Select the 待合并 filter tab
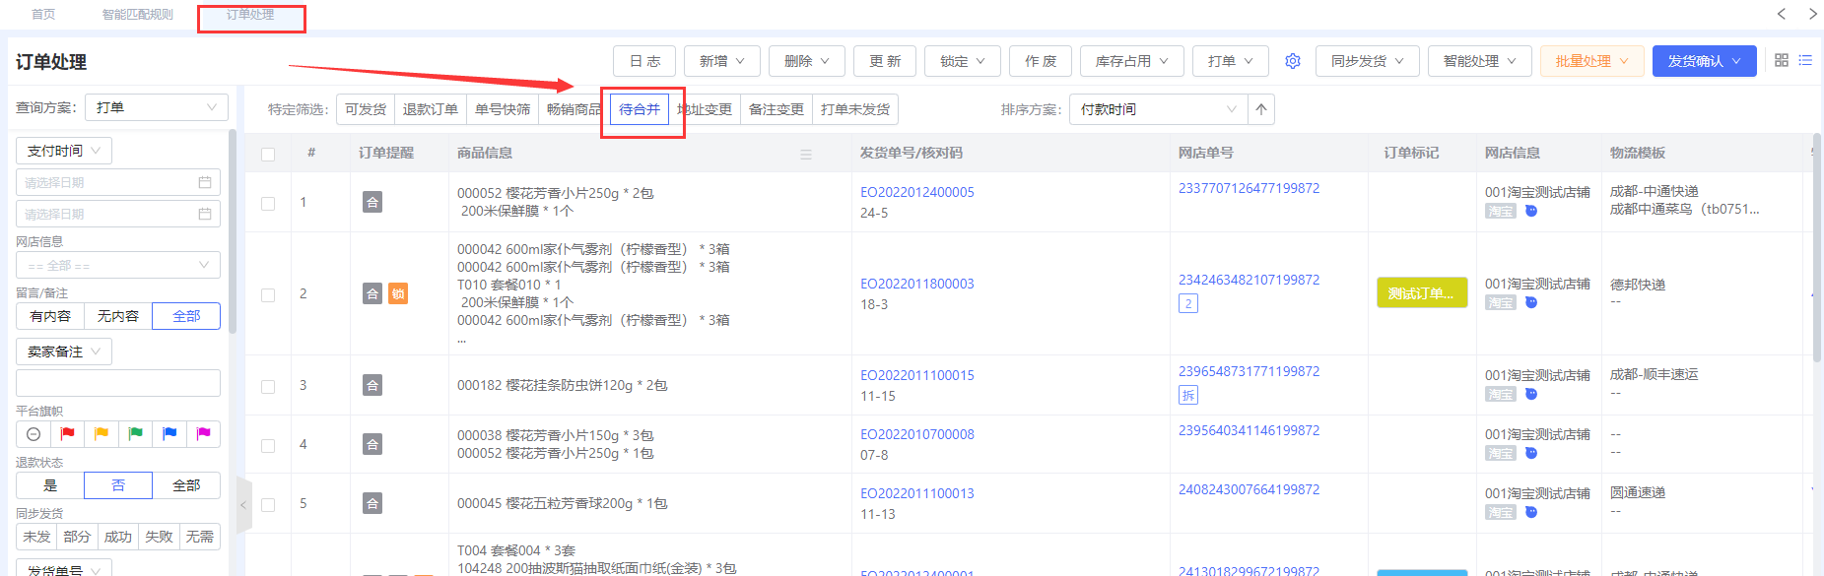This screenshot has width=1824, height=576. point(640,109)
